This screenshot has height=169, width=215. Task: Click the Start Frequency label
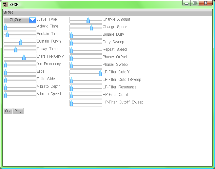coord(50,56)
